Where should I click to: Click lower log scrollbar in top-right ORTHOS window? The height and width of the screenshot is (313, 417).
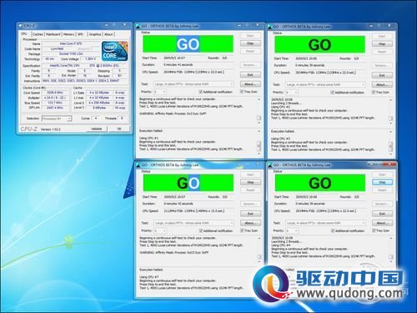point(390,143)
